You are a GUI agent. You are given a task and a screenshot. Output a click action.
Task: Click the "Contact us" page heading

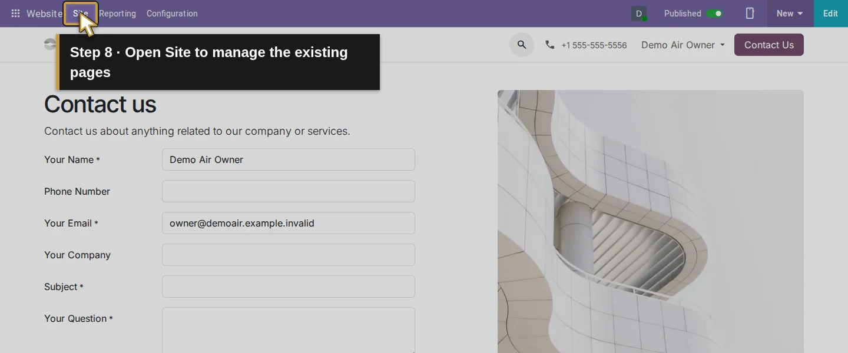[x=100, y=105]
